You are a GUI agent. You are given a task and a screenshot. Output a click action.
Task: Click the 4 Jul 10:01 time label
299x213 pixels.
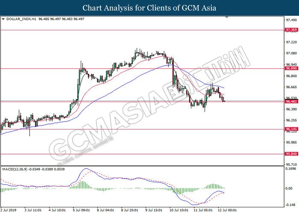point(57,210)
